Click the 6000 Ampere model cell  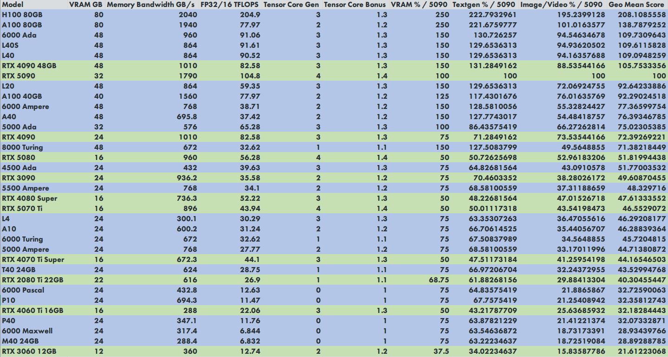tap(25, 107)
